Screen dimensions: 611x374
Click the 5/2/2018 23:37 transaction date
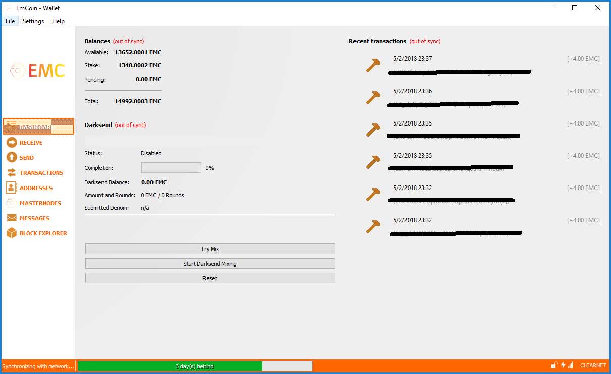(x=413, y=59)
